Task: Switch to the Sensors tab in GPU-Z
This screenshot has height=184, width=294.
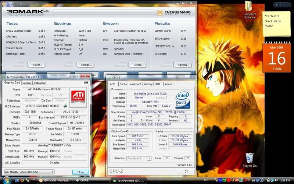Action: 27,83
